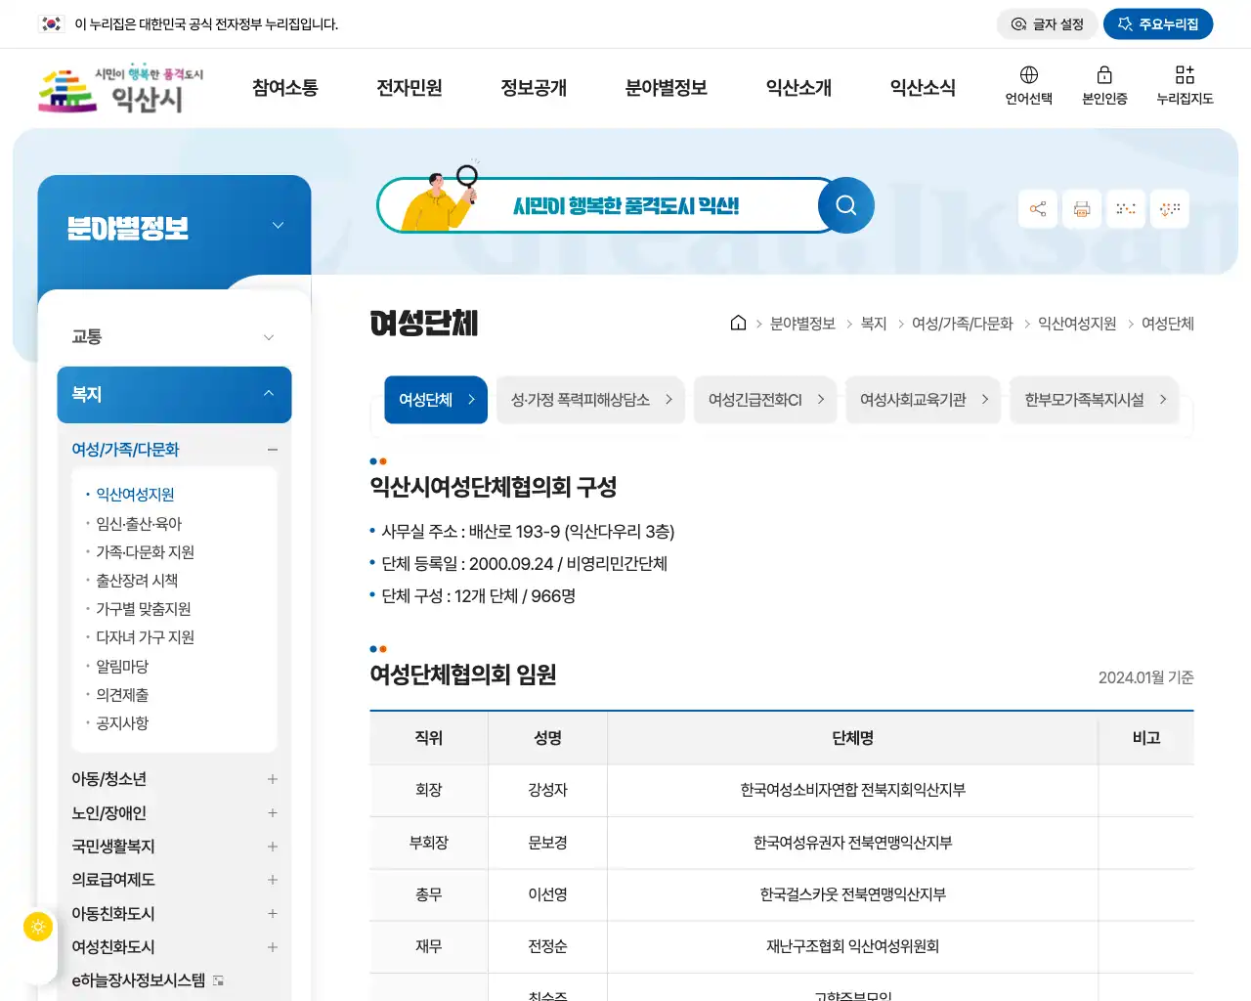The width and height of the screenshot is (1251, 1001).
Task: Click the 주요누리집 button
Action: 1158,23
